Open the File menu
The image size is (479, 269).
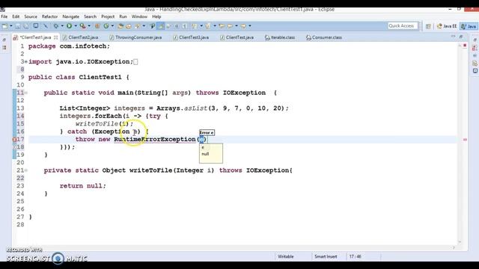click(x=4, y=16)
